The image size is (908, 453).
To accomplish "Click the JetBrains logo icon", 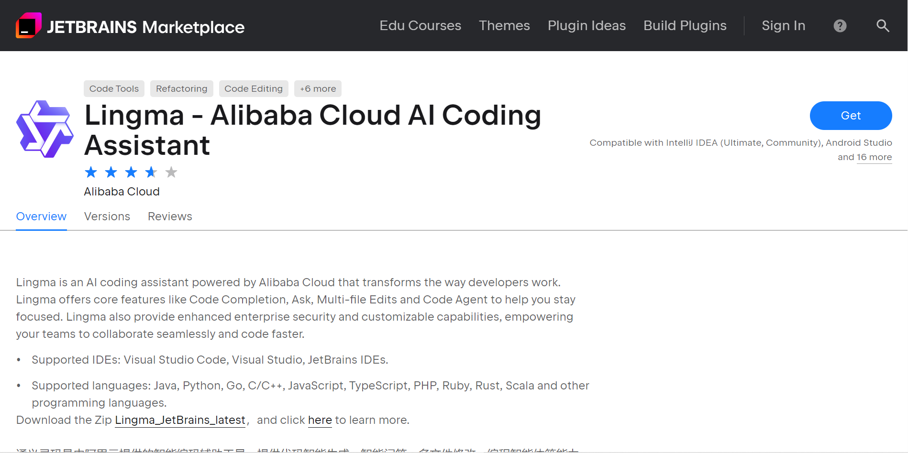I will pos(29,25).
